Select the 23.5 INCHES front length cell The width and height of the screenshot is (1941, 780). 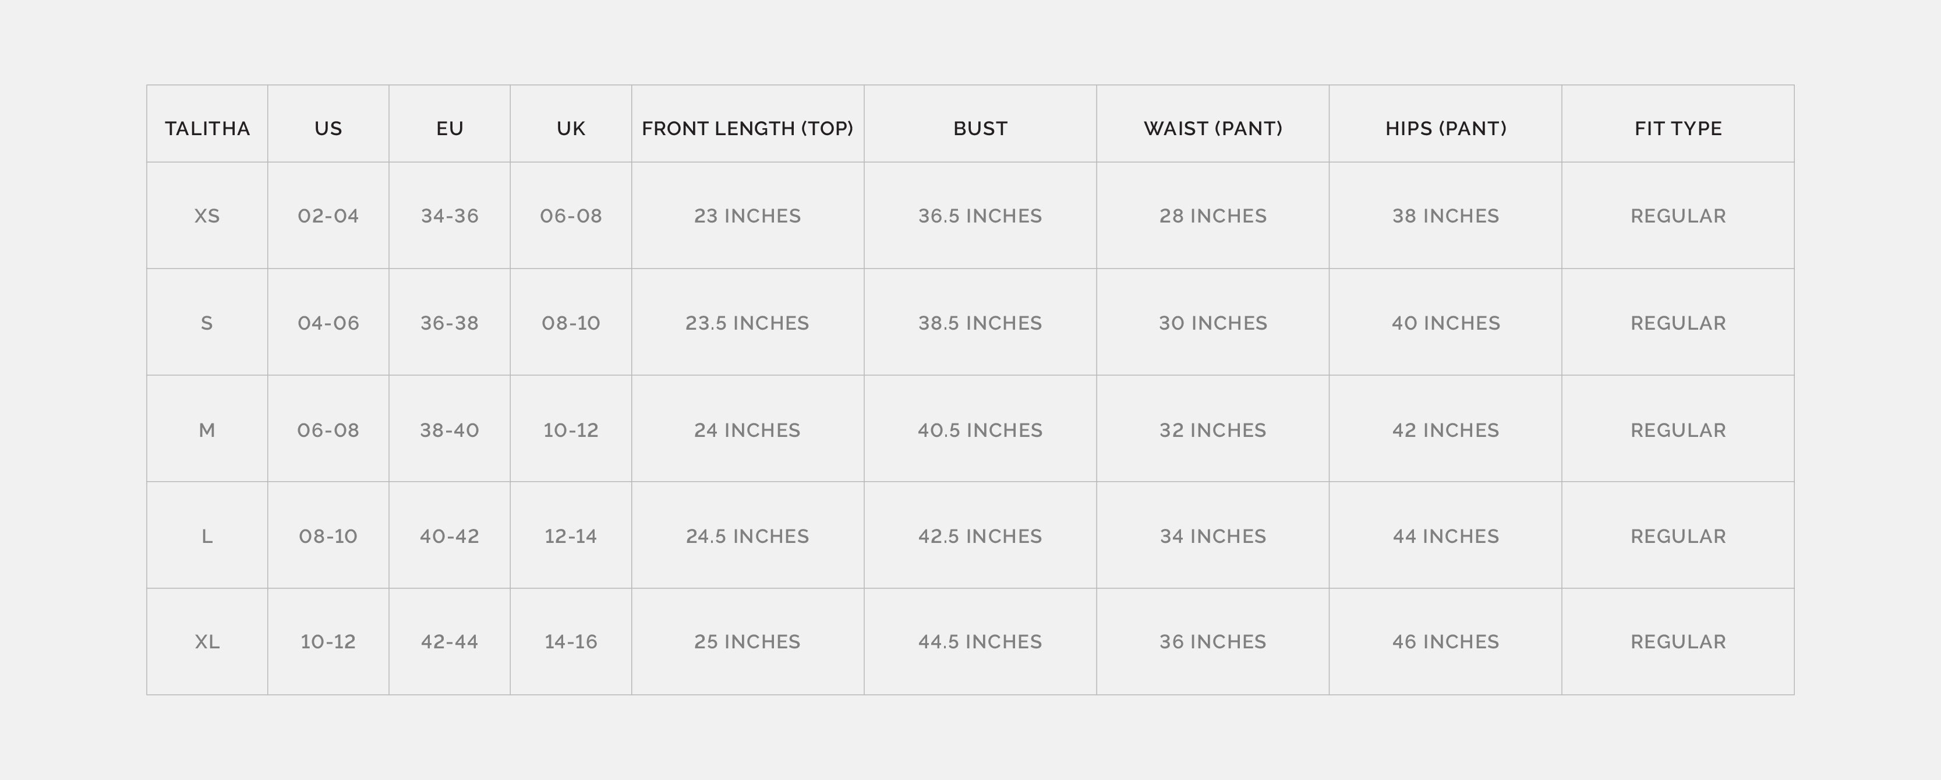(x=747, y=323)
